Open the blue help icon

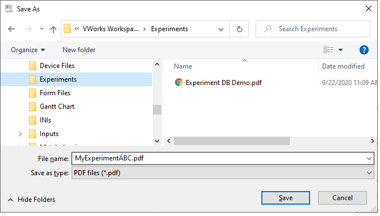click(x=364, y=50)
